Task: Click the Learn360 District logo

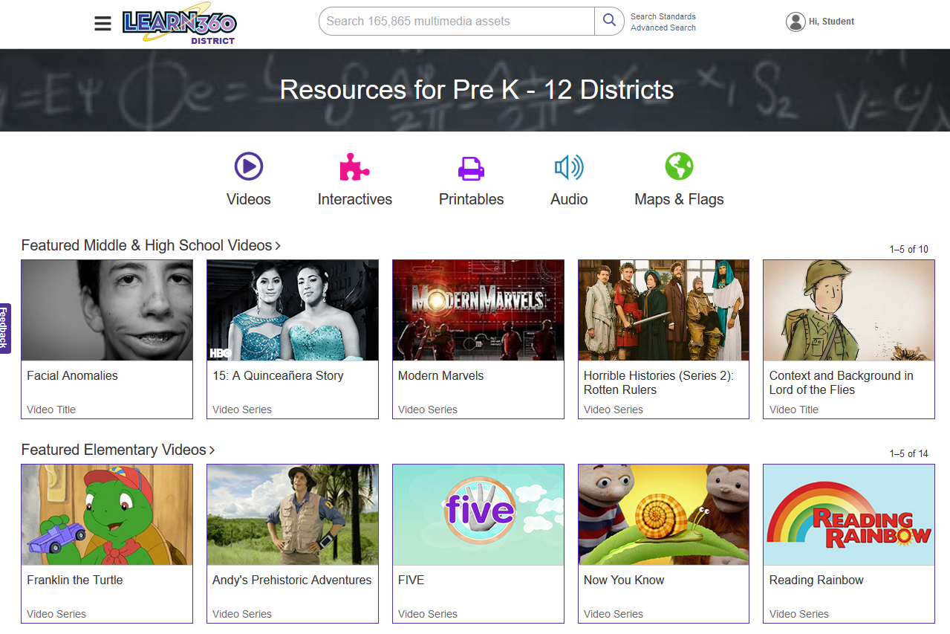Action: click(180, 25)
